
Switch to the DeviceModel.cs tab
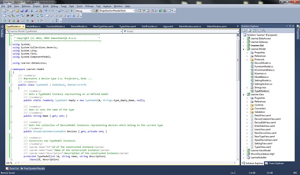click(79, 26)
